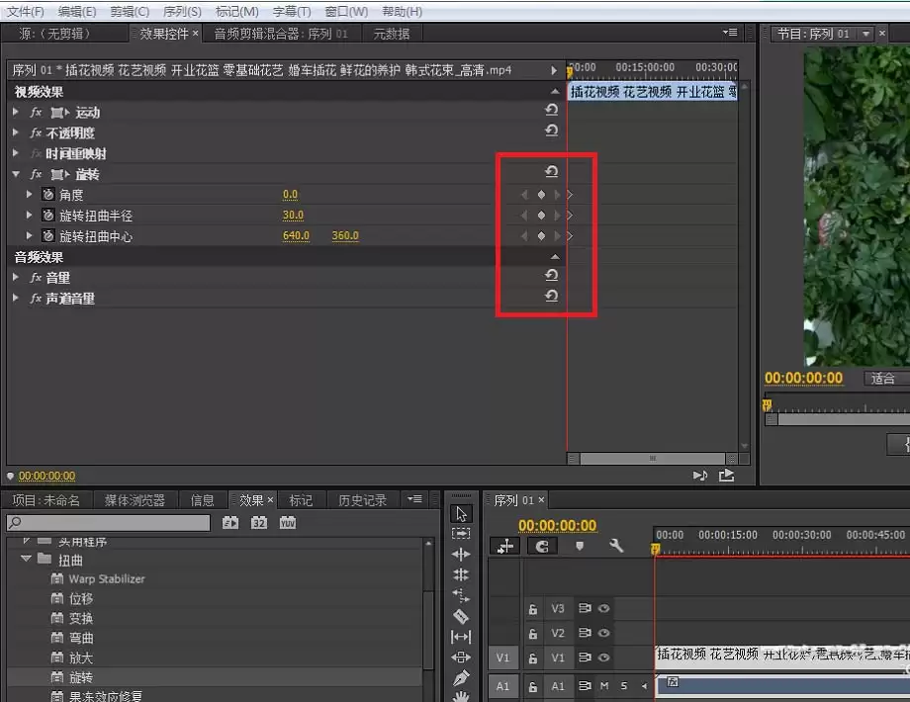Switch to the 历史记录 tab
This screenshot has width=910, height=702.
362,500
